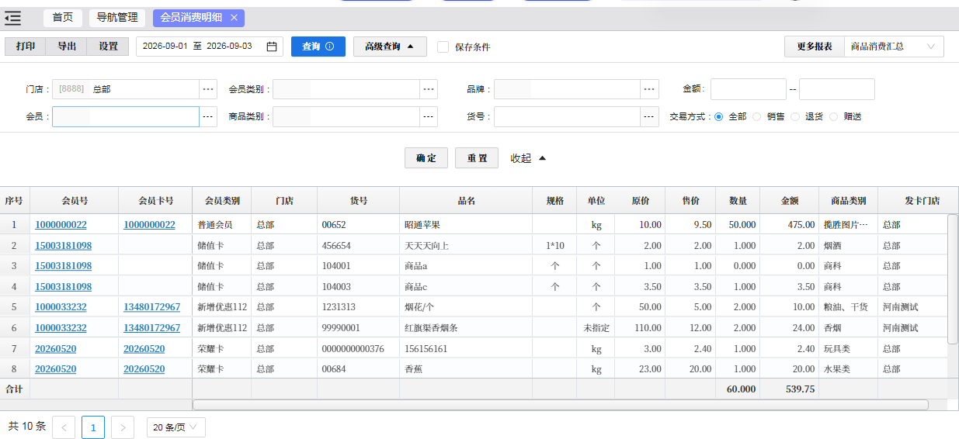
Task: Close the 会员消费明细 tab
Action: click(x=234, y=18)
